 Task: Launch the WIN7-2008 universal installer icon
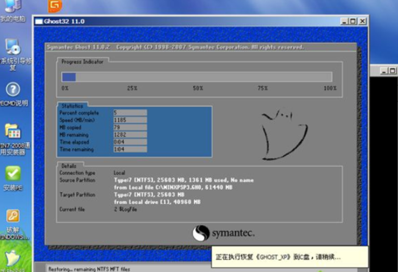click(12, 132)
